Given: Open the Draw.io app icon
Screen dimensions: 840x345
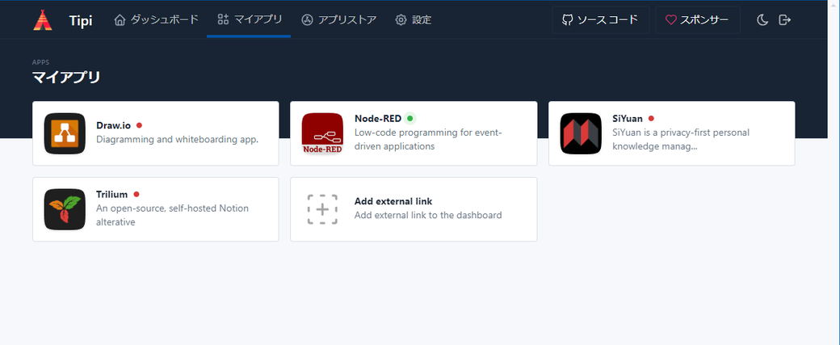Looking at the screenshot, I should click(65, 133).
